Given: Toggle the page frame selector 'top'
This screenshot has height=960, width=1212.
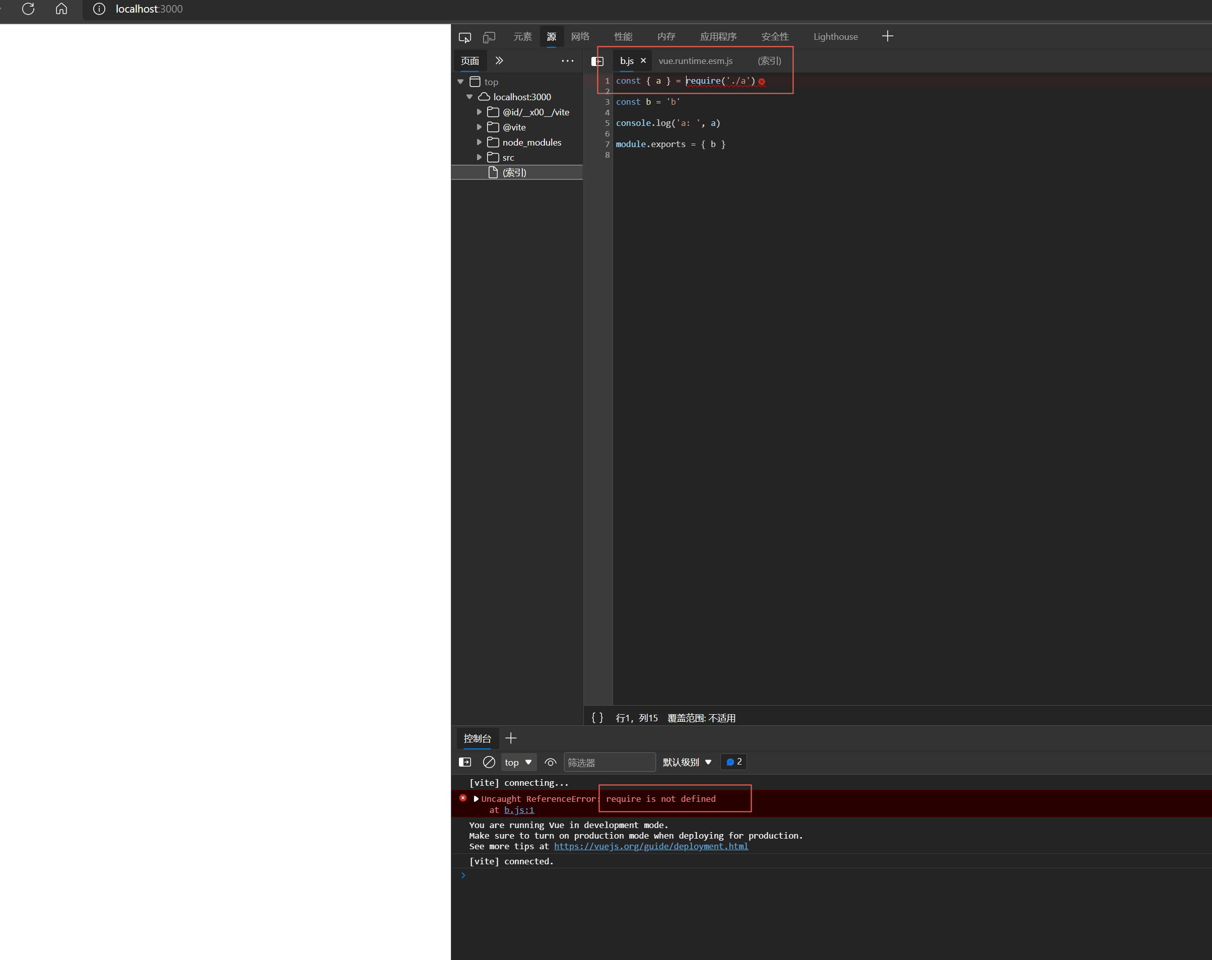Looking at the screenshot, I should coord(518,762).
